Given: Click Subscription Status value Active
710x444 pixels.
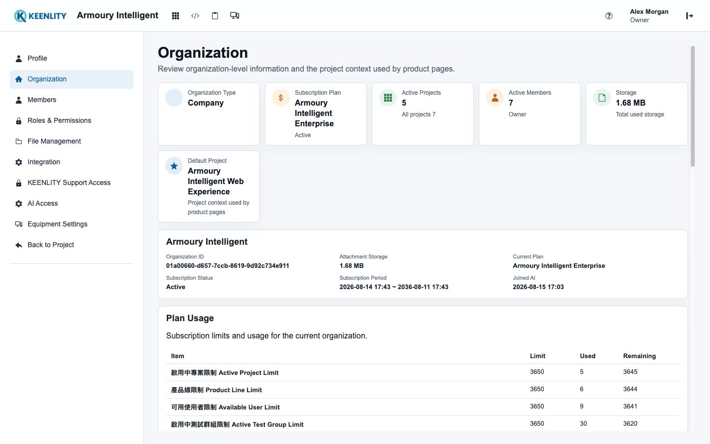Looking at the screenshot, I should click(176, 287).
